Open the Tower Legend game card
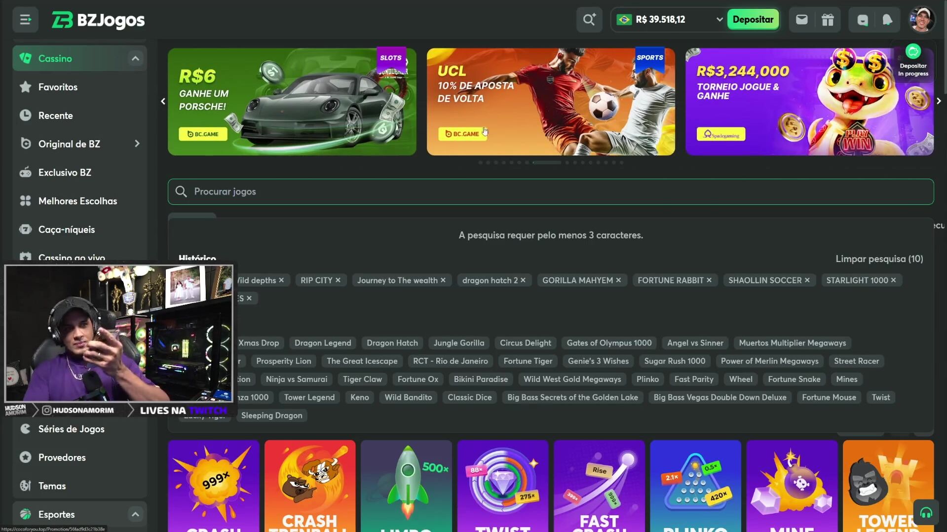Viewport: 947px width, 532px height. (888, 486)
